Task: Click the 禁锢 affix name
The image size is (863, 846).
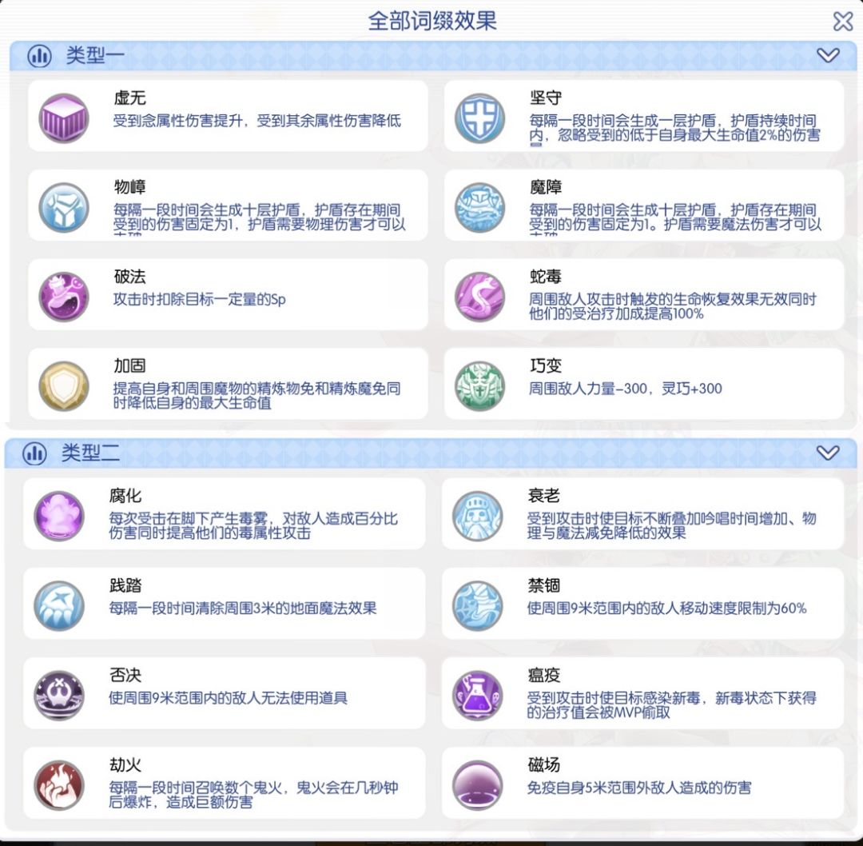Action: [x=543, y=585]
